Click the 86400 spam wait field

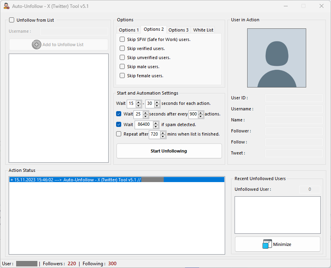(x=144, y=125)
